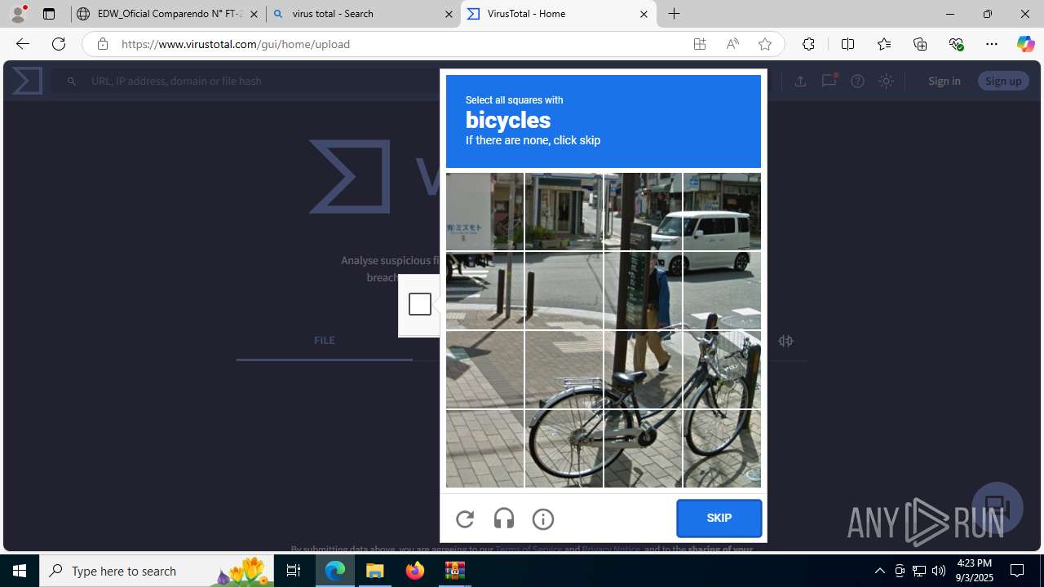Click the VirusTotal upload file icon
1044x587 pixels.
(x=800, y=81)
